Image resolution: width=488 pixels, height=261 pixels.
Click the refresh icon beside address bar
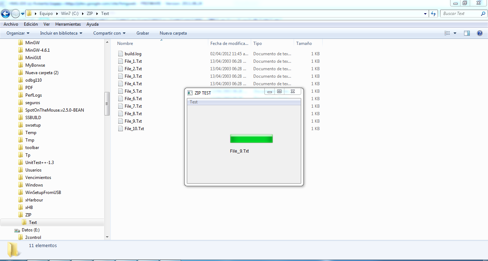pos(433,14)
